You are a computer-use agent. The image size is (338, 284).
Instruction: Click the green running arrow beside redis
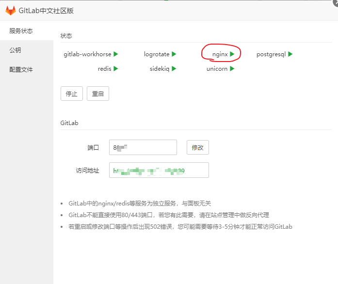(x=116, y=68)
